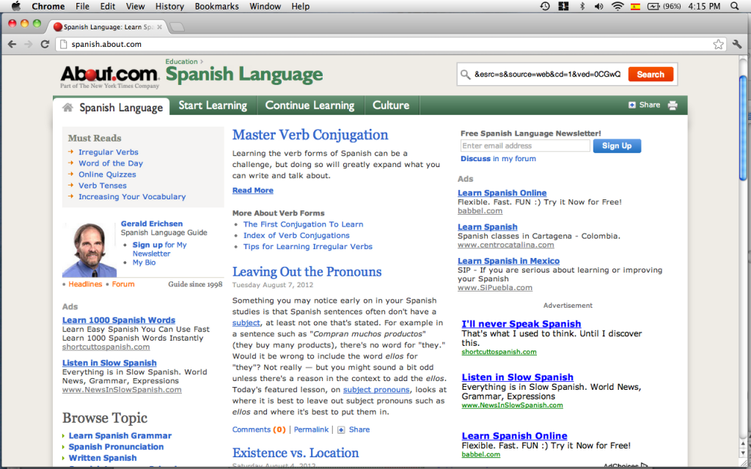
Task: Open a new tab button
Action: (177, 27)
